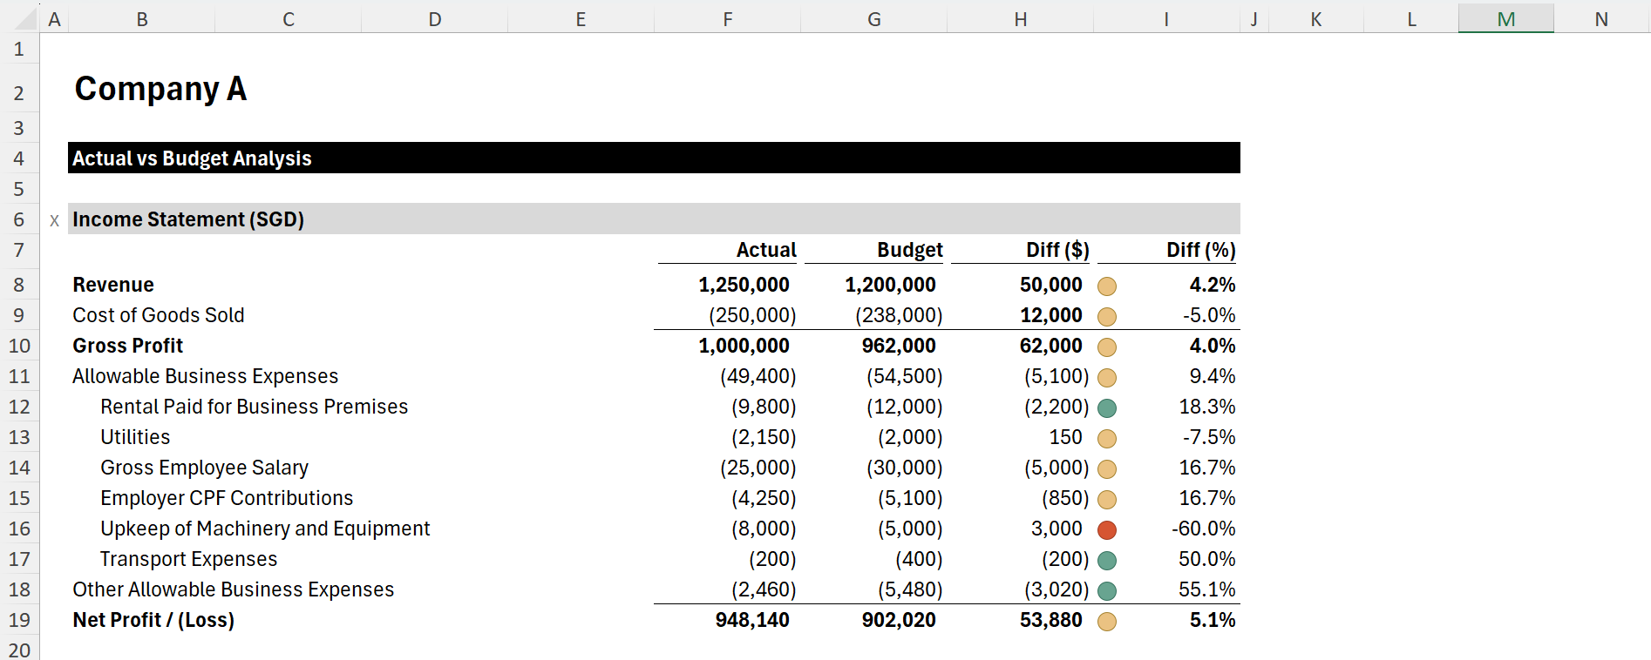Viewport: 1651px width, 660px height.
Task: Click the yellow indicator for Employer CPF Contributions
Action: (x=1107, y=500)
